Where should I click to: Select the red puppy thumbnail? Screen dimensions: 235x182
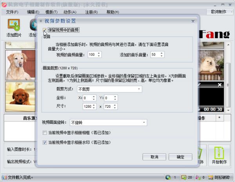tap(20, 97)
